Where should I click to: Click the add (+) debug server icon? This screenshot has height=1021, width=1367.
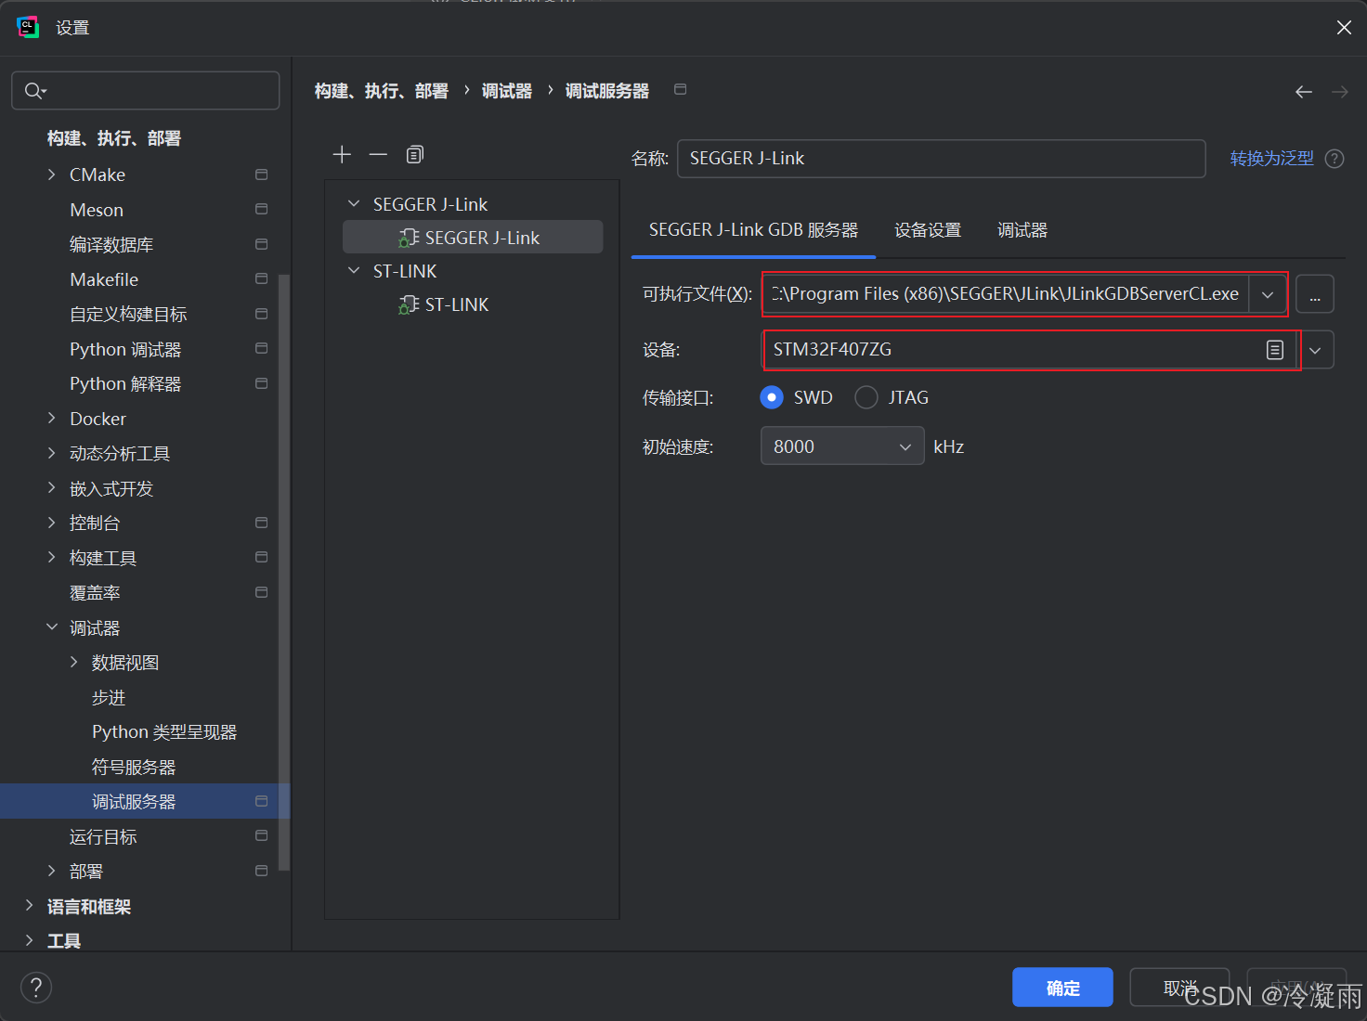pos(342,154)
